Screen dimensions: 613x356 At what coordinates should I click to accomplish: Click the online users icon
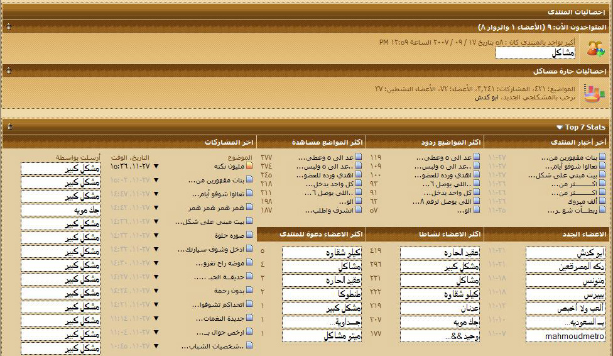pyautogui.click(x=595, y=48)
